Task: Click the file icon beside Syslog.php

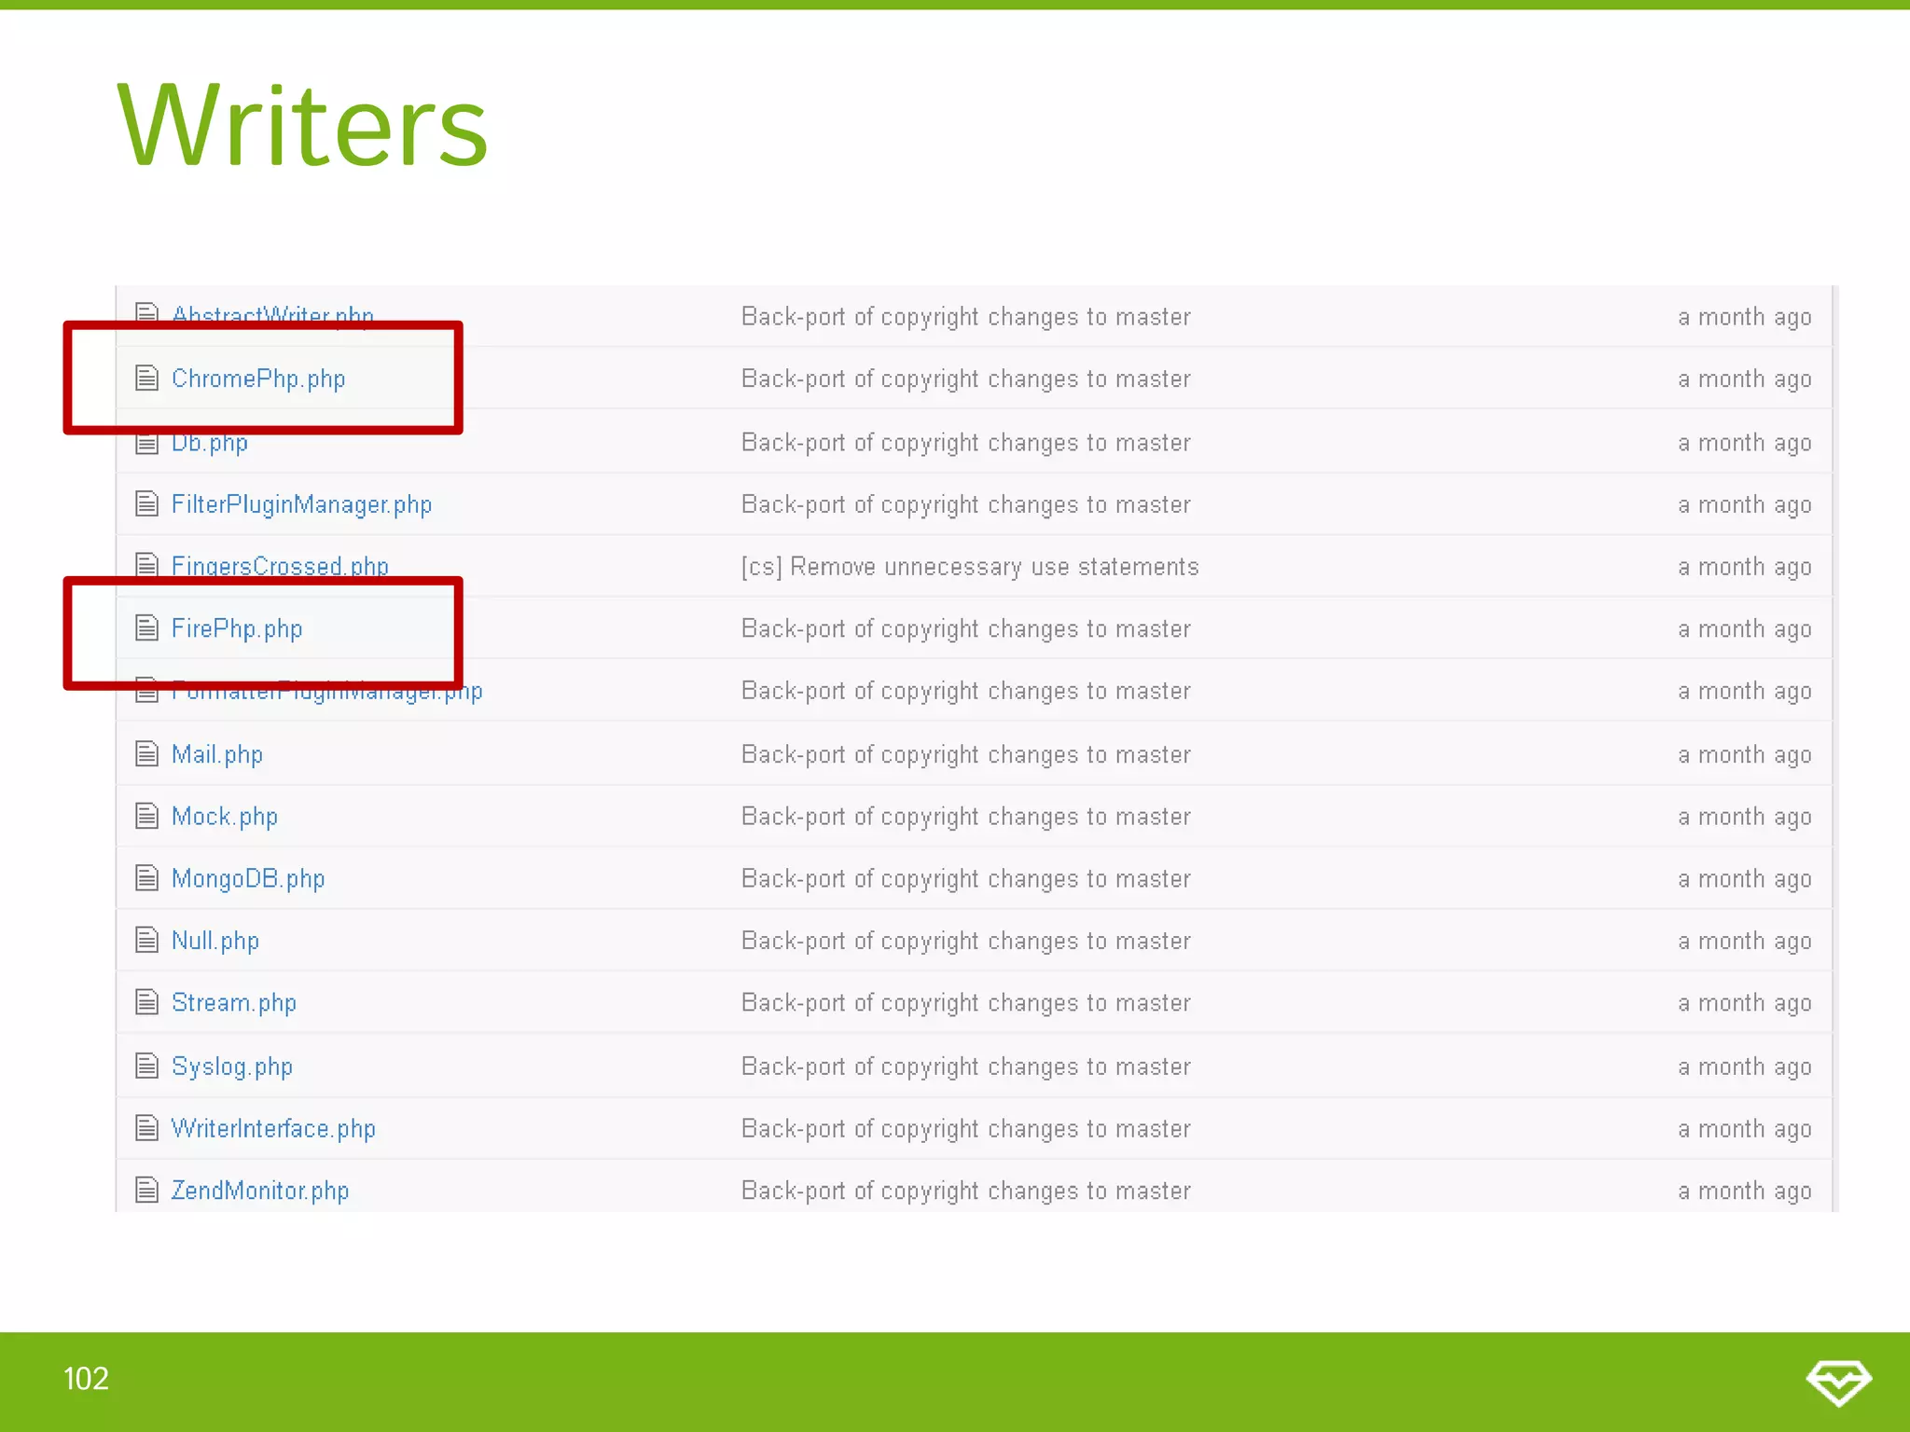Action: click(x=146, y=1066)
